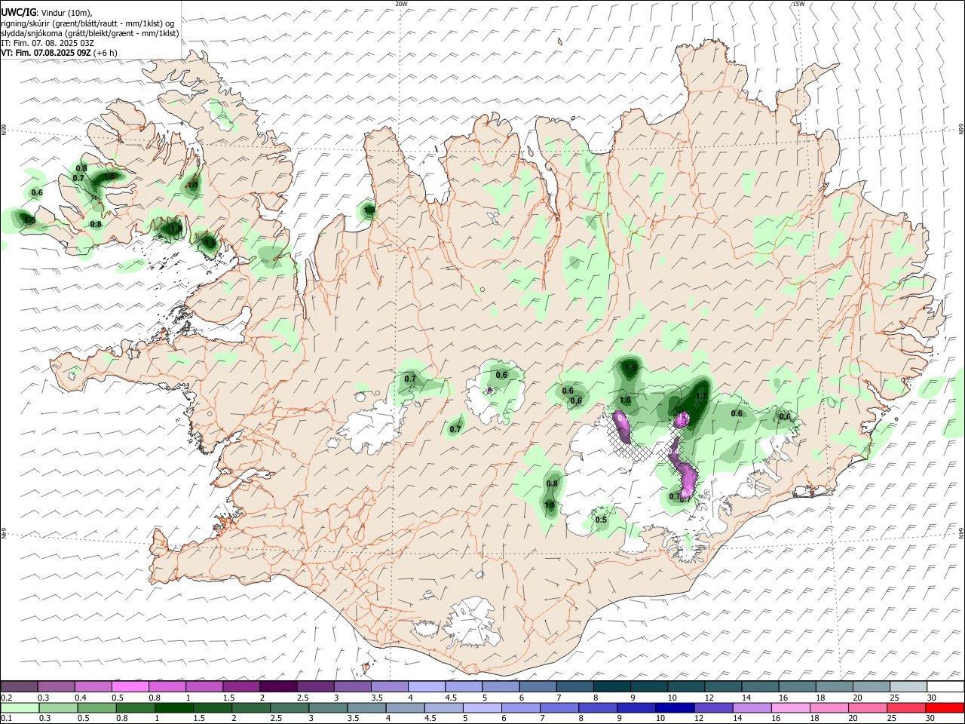Pick the light periwinkle 4 snow legend swatch

coord(427,687)
